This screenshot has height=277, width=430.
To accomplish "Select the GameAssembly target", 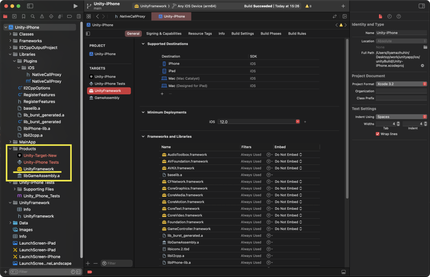I will tap(107, 98).
